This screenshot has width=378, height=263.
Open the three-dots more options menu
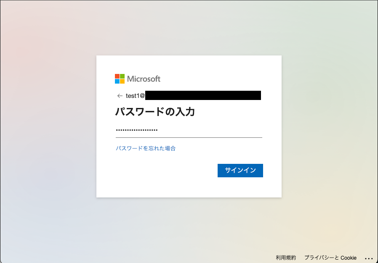pyautogui.click(x=369, y=258)
